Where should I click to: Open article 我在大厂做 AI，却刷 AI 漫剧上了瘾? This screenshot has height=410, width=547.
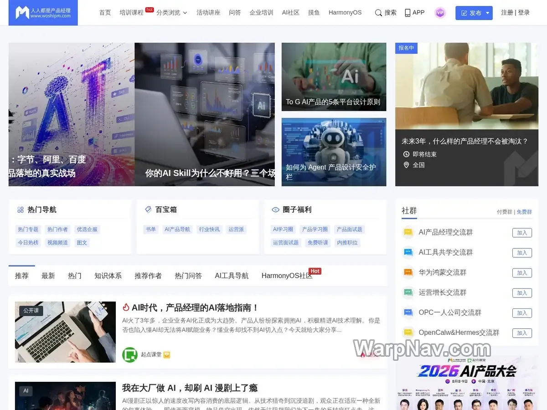coord(190,388)
